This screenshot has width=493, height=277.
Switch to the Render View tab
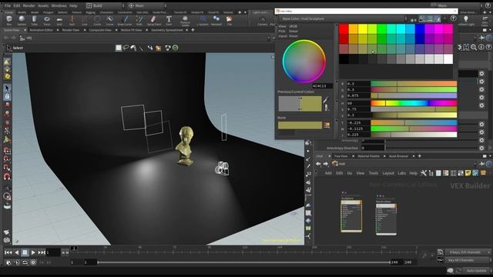pyautogui.click(x=70, y=30)
